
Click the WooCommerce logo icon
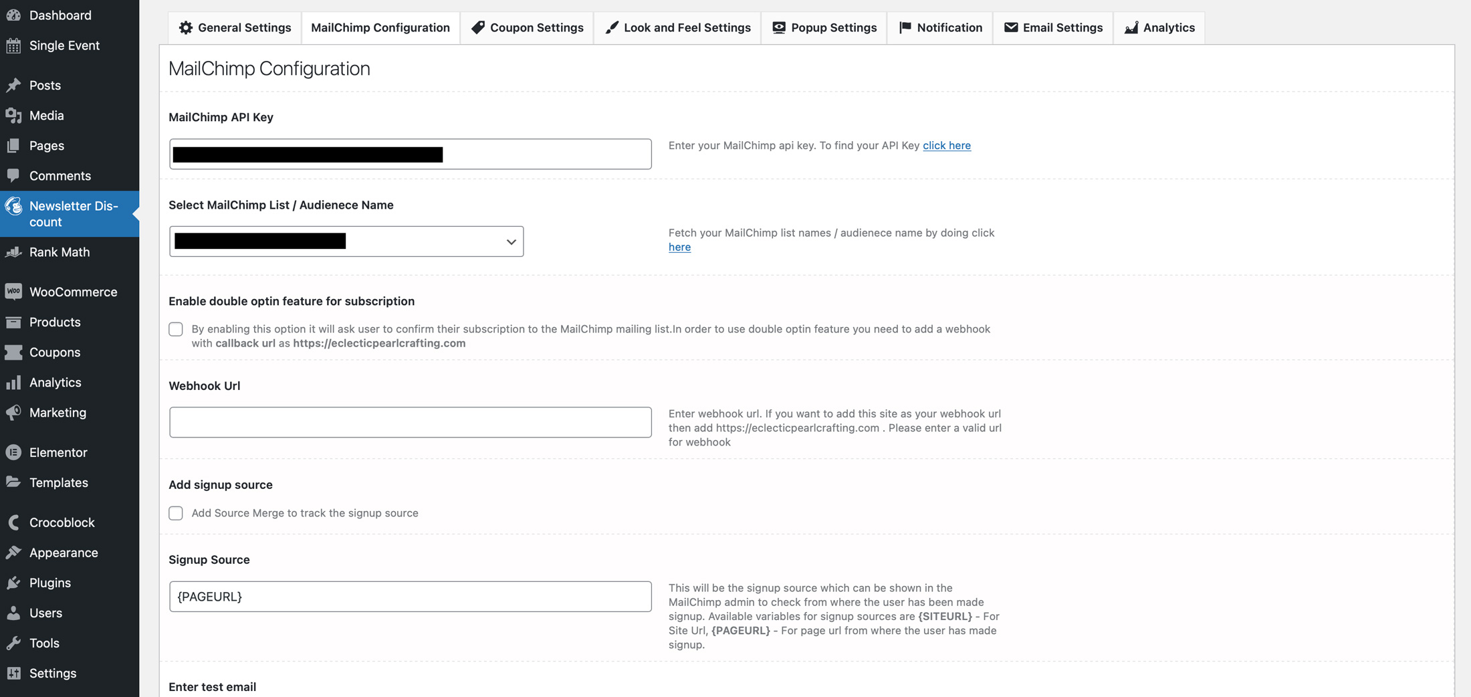(x=13, y=292)
